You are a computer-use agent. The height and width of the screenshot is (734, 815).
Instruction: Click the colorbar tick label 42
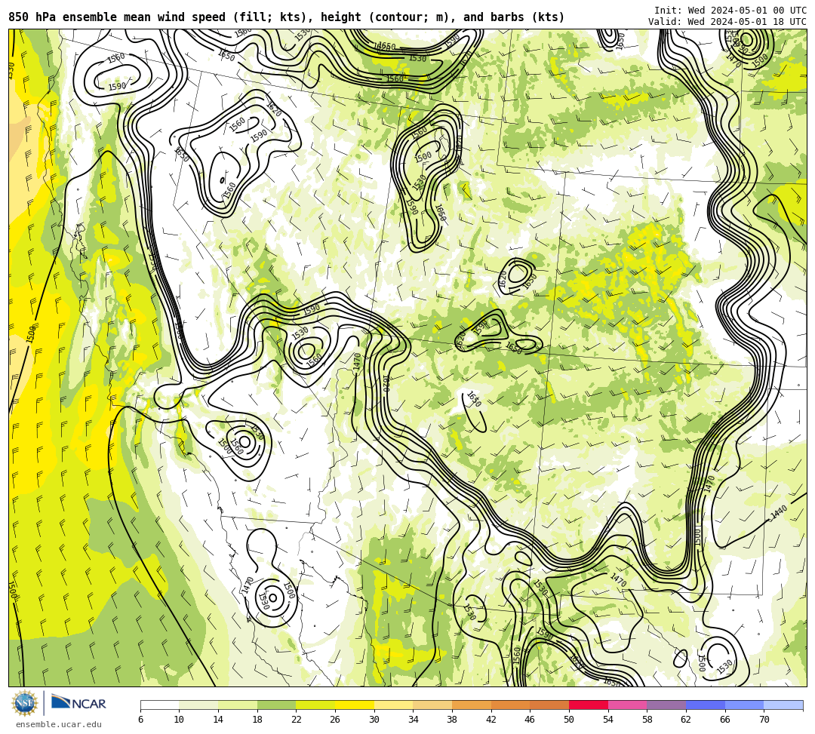pyautogui.click(x=491, y=720)
